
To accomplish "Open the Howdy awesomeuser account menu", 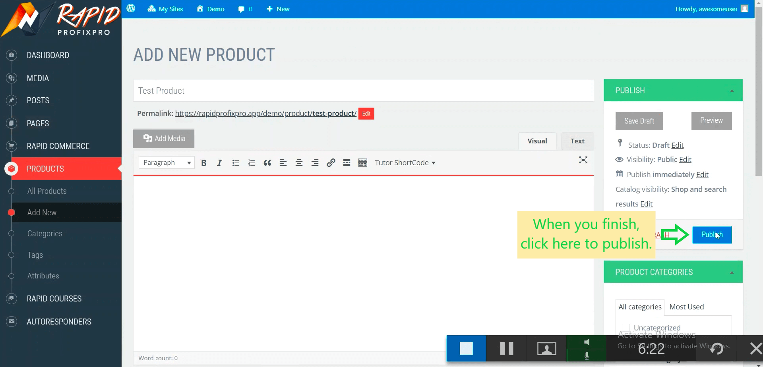I will point(712,9).
